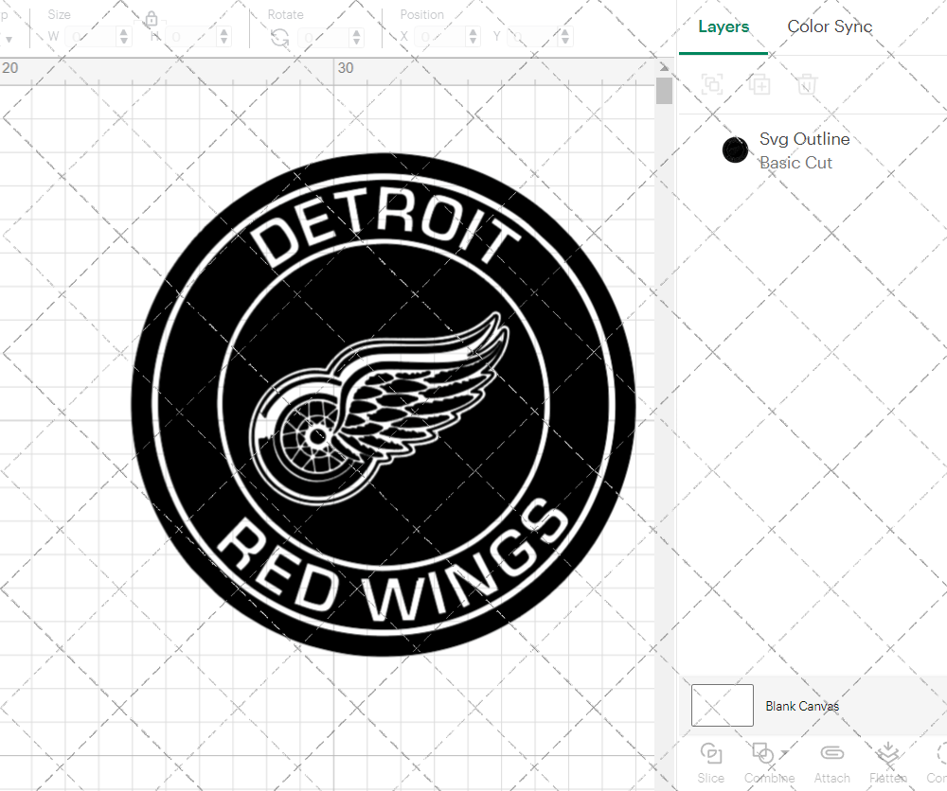
Task: Select the Slice tool
Action: pos(711,755)
